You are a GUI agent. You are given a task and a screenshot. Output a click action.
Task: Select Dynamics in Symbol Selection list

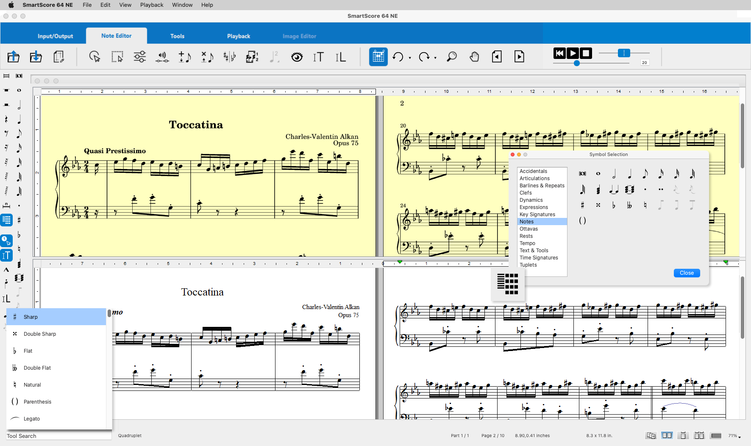[542, 200]
